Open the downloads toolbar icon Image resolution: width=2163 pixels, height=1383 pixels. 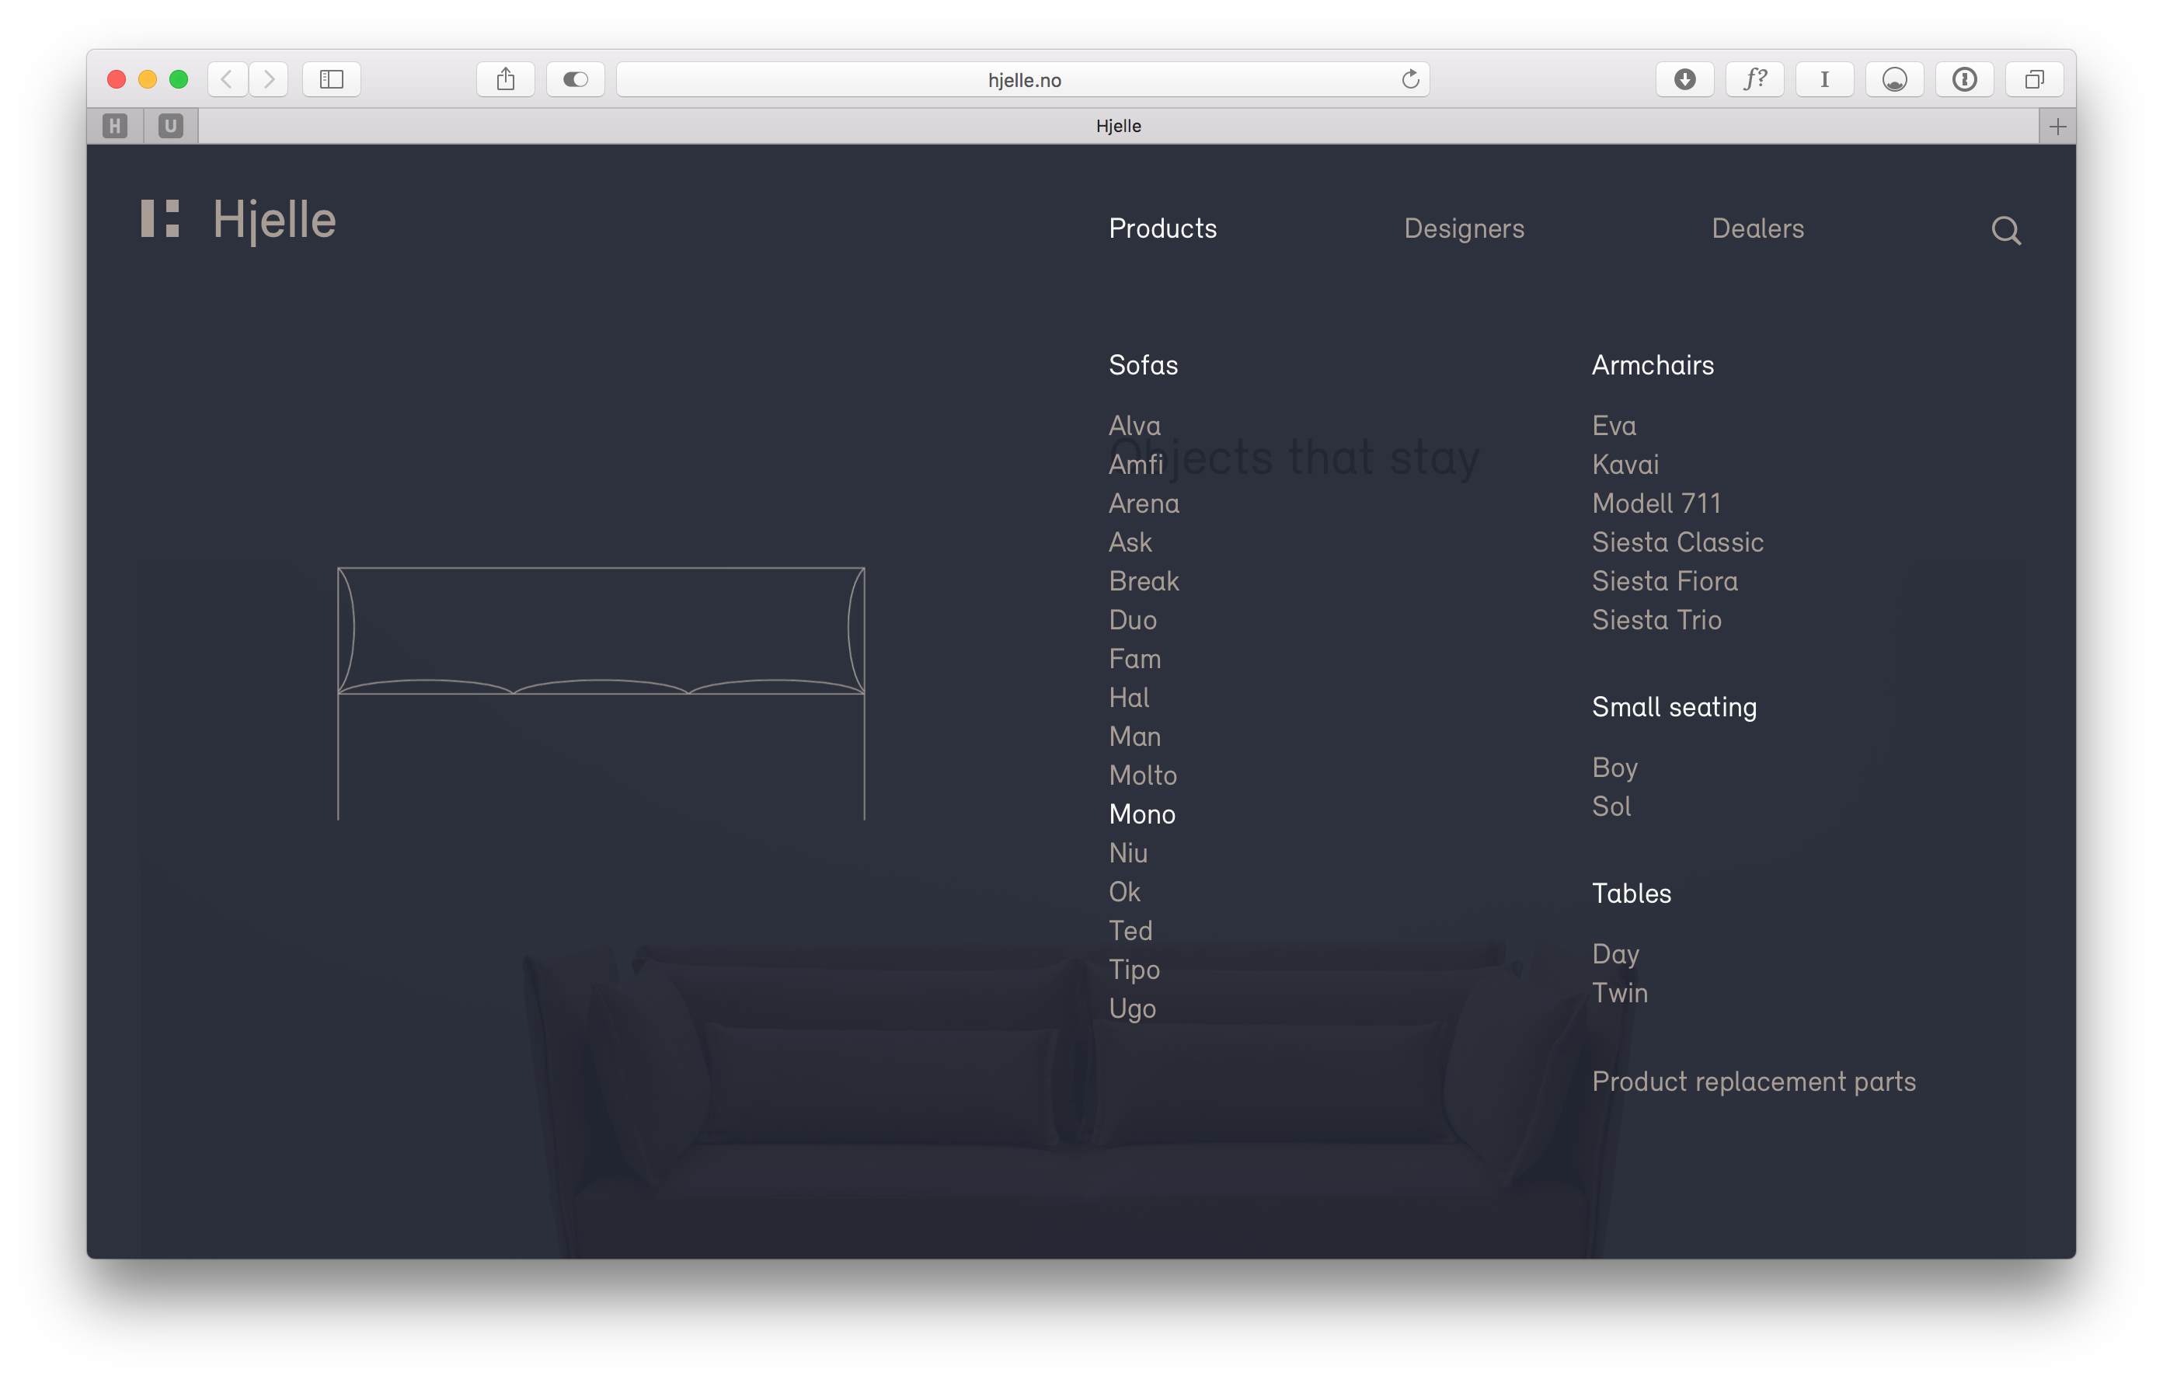1684,79
